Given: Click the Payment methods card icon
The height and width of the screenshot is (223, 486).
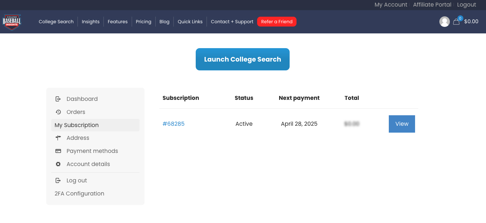Looking at the screenshot, I should pos(58,151).
